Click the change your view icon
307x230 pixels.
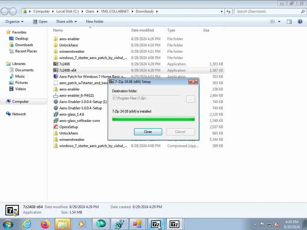click(x=273, y=22)
